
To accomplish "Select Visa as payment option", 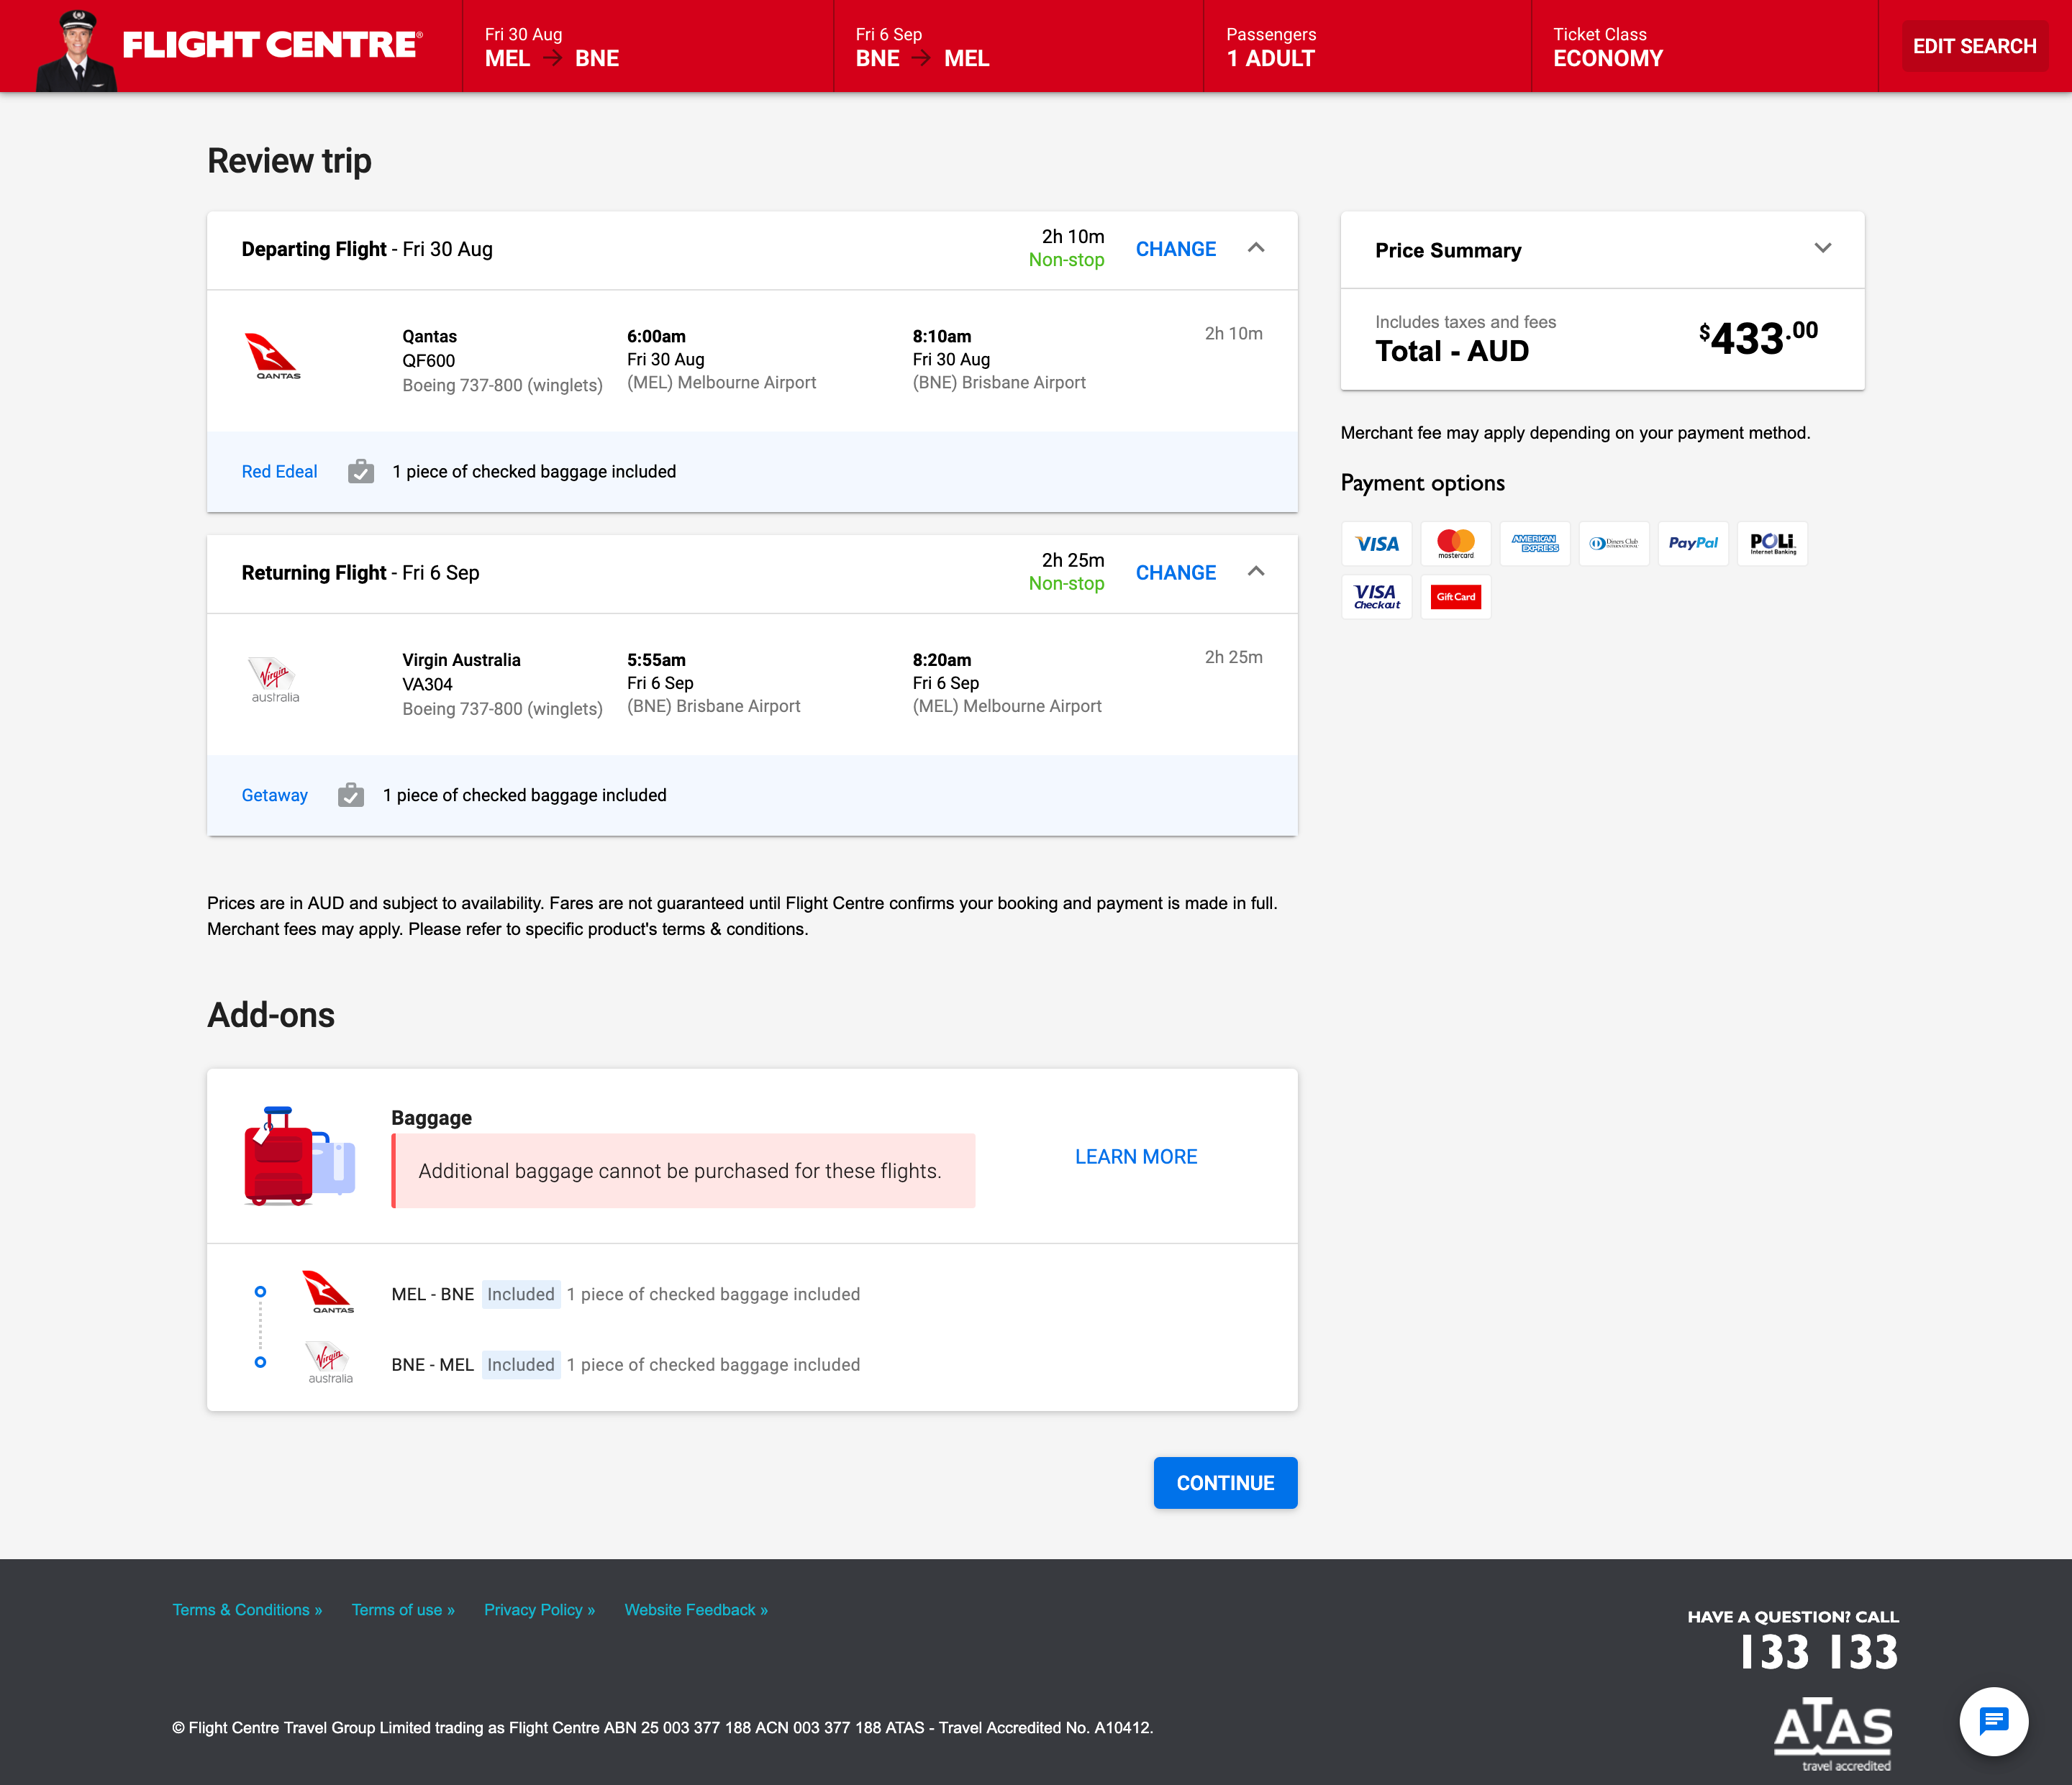I will click(x=1376, y=543).
